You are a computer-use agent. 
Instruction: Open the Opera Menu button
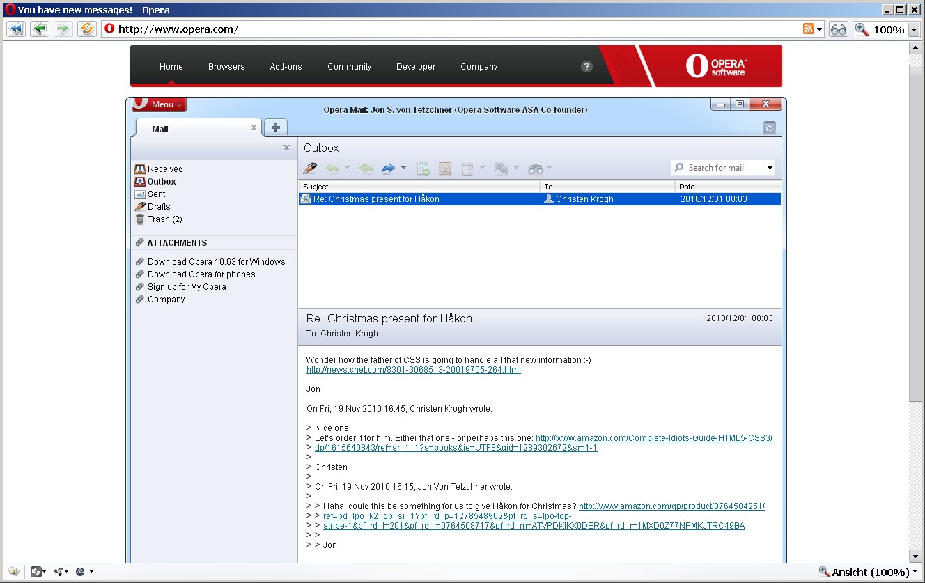pos(159,104)
